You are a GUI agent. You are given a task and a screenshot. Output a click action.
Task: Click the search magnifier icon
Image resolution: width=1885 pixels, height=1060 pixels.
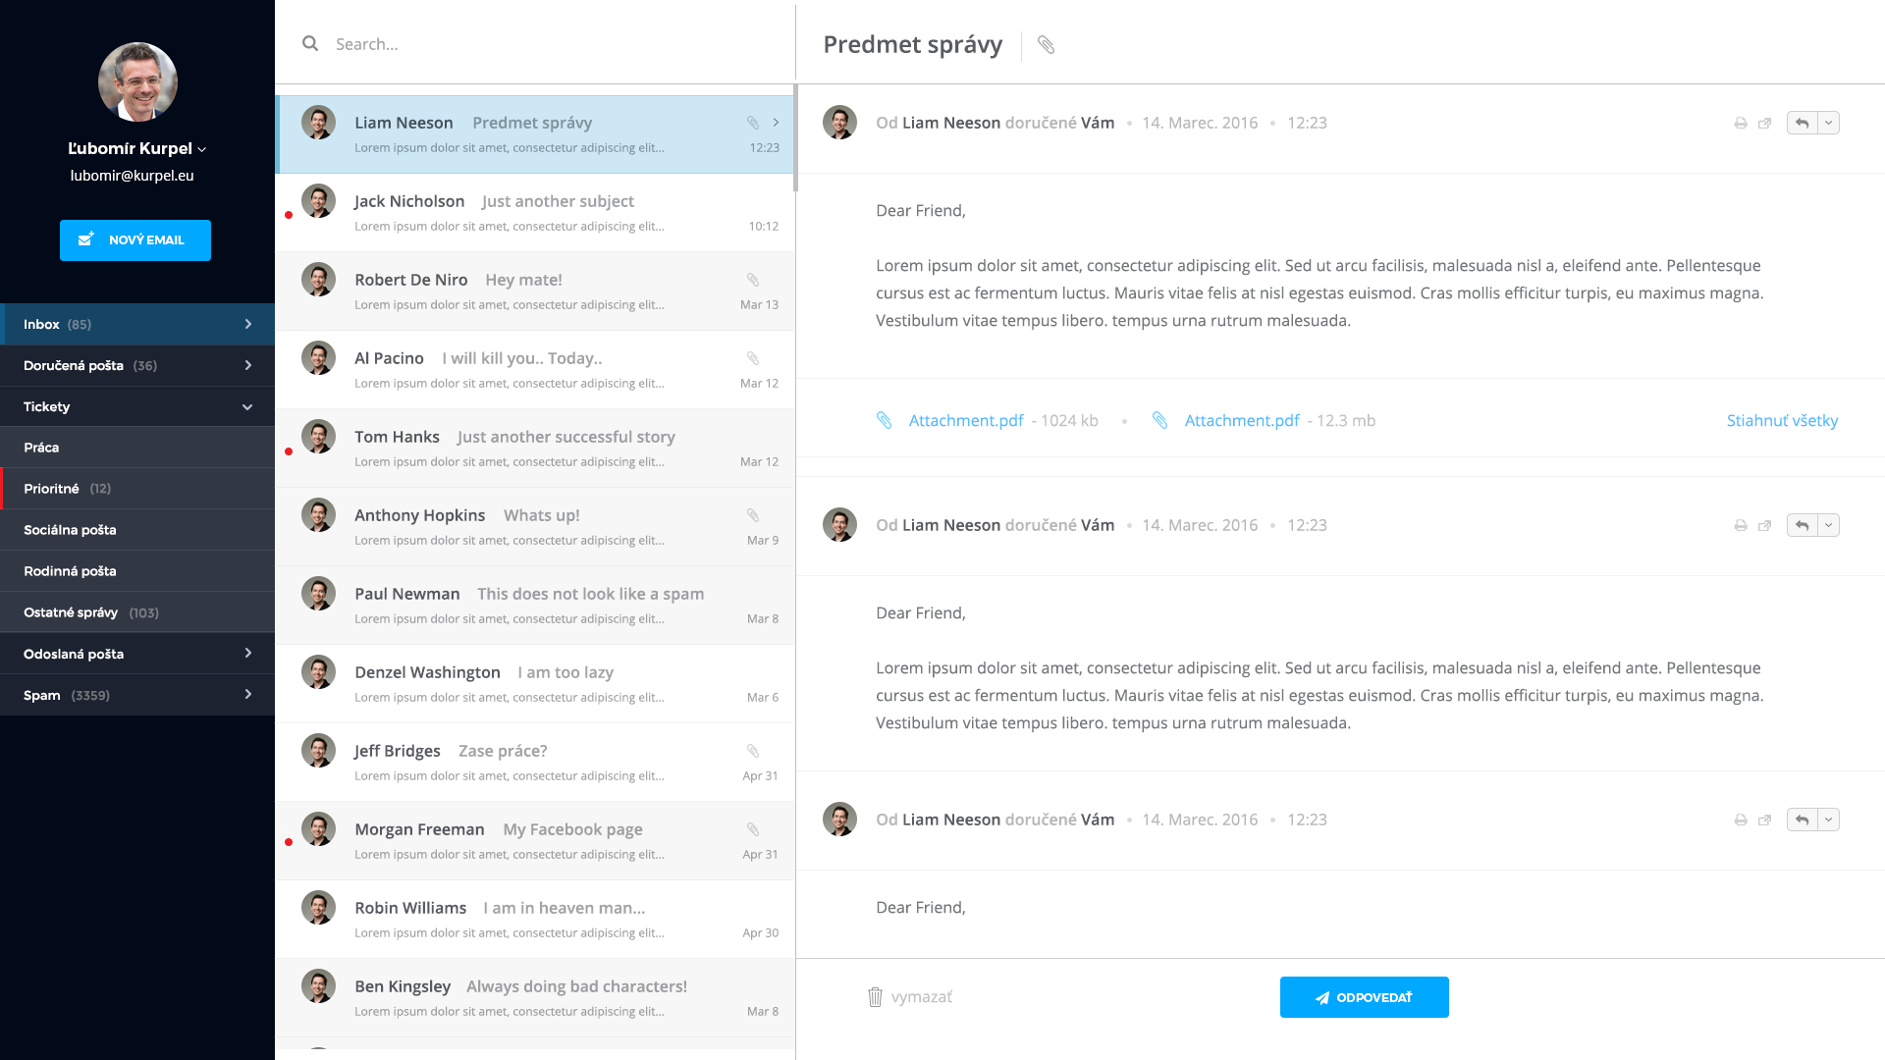coord(310,44)
